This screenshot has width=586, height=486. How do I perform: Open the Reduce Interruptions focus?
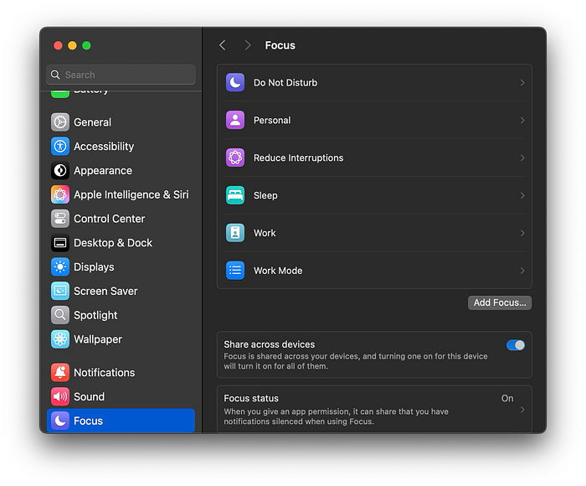click(374, 158)
